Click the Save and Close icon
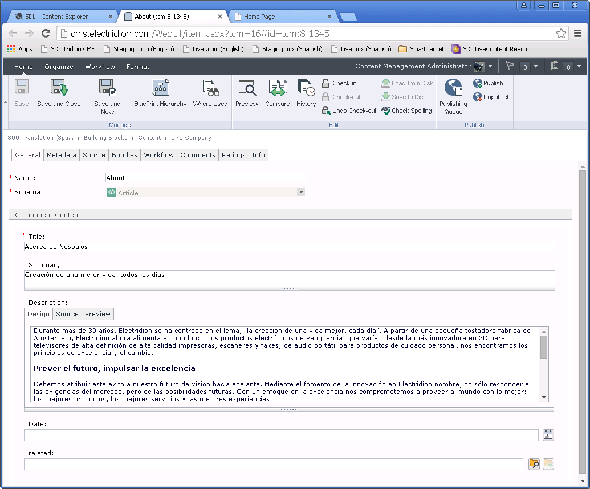 [x=59, y=89]
